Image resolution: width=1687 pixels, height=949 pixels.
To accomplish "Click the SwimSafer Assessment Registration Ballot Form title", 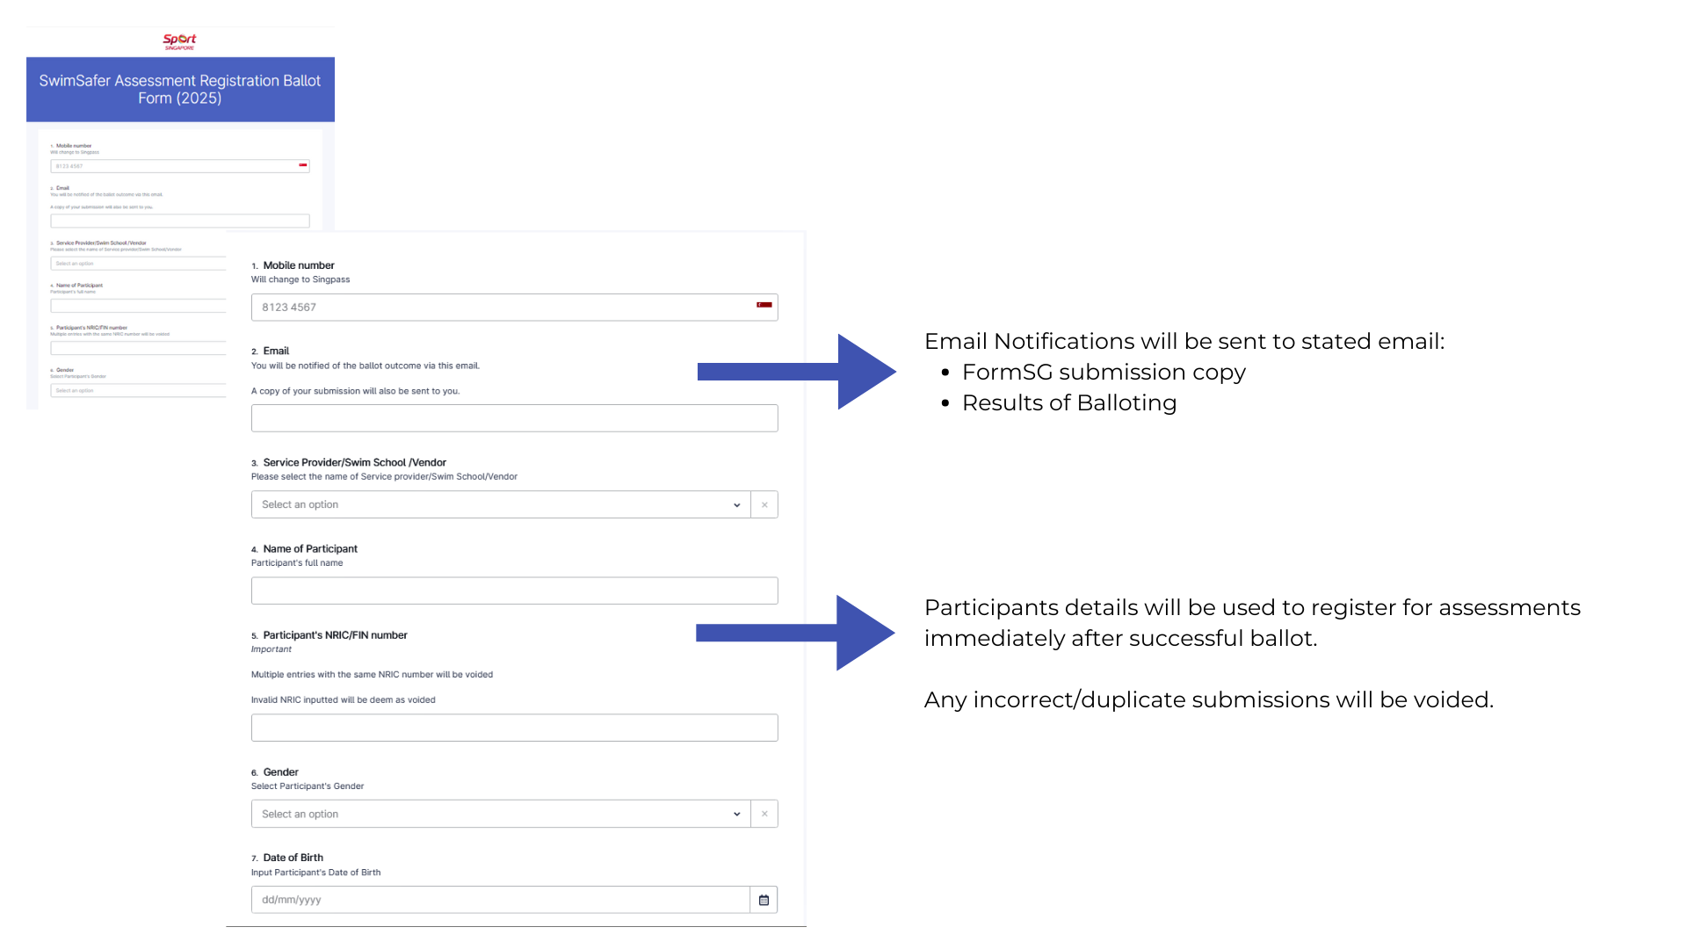I will click(178, 90).
